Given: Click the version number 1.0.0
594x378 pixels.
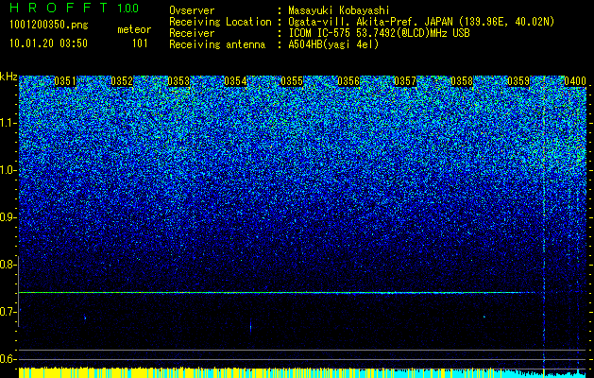Looking at the screenshot, I should (127, 9).
